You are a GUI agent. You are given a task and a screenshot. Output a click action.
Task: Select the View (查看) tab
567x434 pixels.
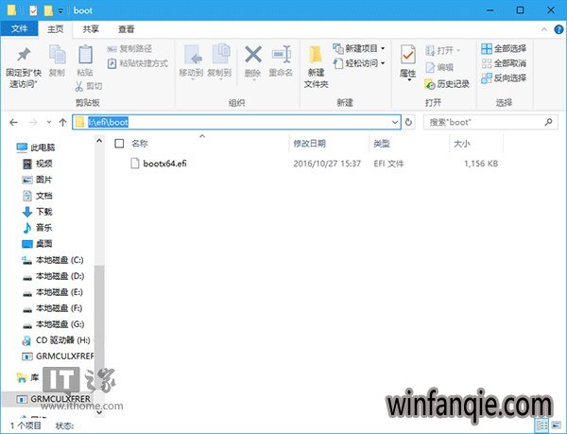pyautogui.click(x=127, y=29)
